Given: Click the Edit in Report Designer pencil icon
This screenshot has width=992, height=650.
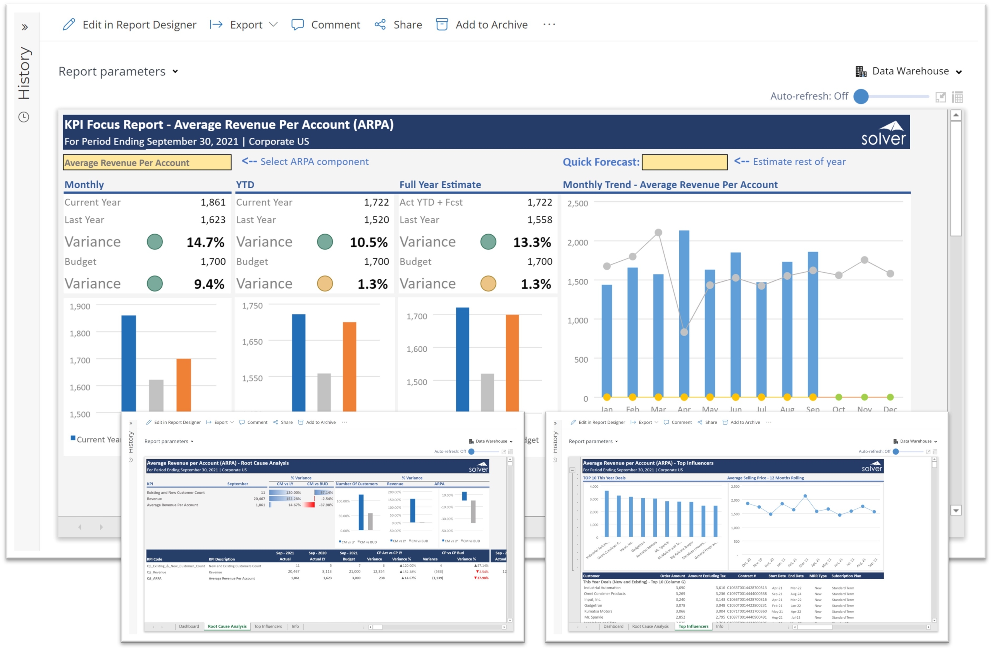Looking at the screenshot, I should tap(69, 24).
